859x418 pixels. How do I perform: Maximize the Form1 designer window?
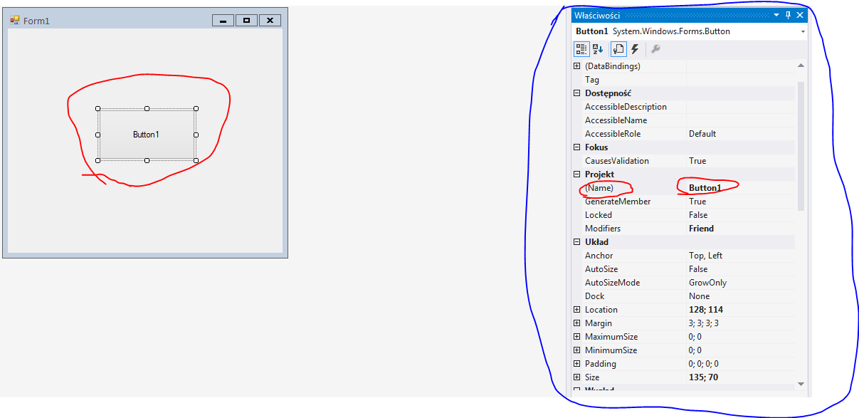[246, 21]
